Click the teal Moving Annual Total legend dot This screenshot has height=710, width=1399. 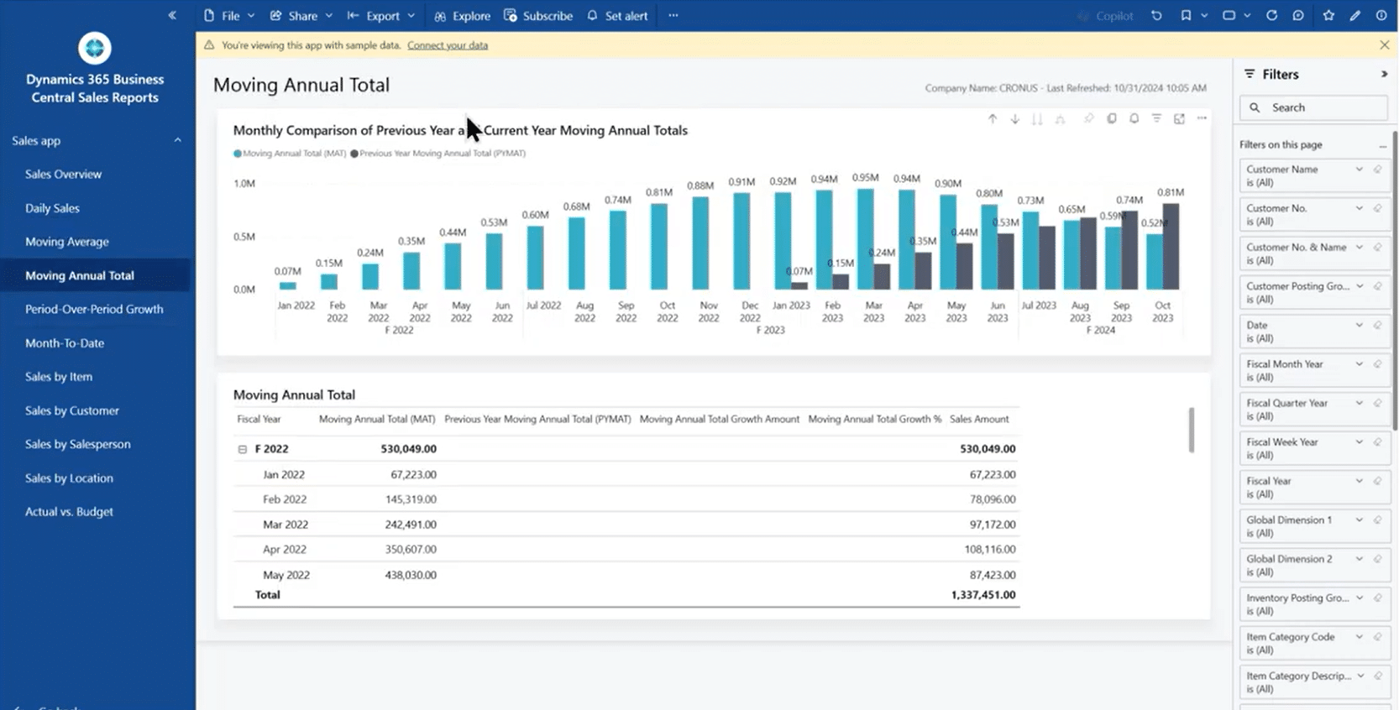238,154
